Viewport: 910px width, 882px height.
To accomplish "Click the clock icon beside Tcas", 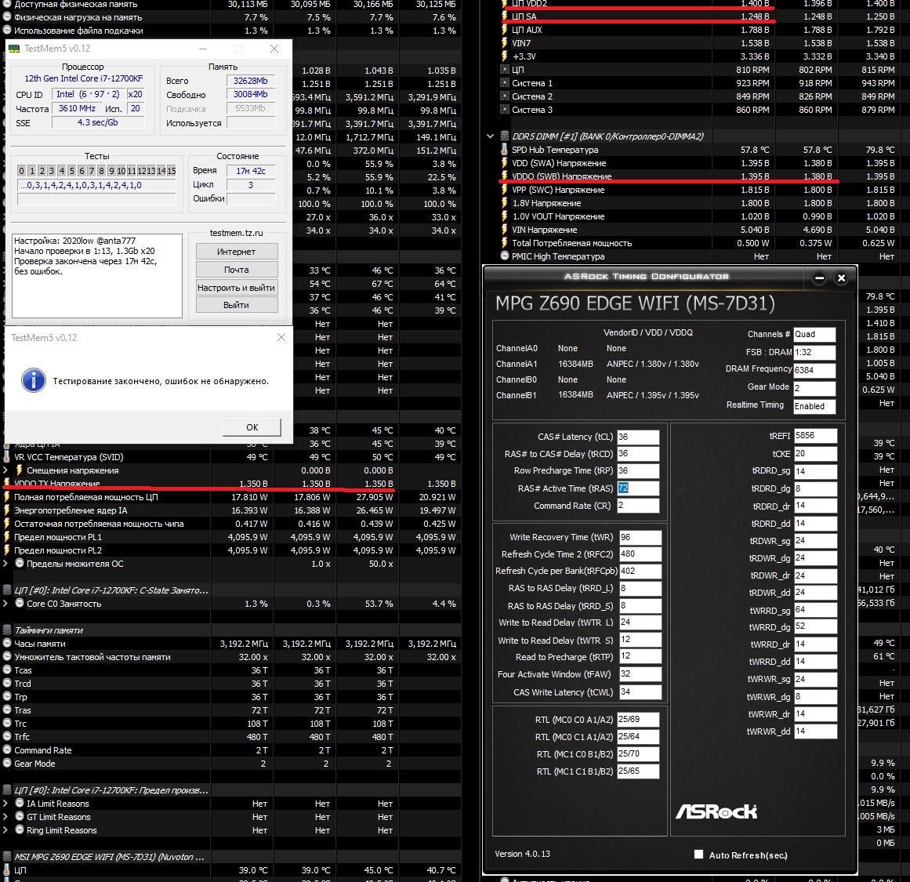I will pyautogui.click(x=7, y=670).
